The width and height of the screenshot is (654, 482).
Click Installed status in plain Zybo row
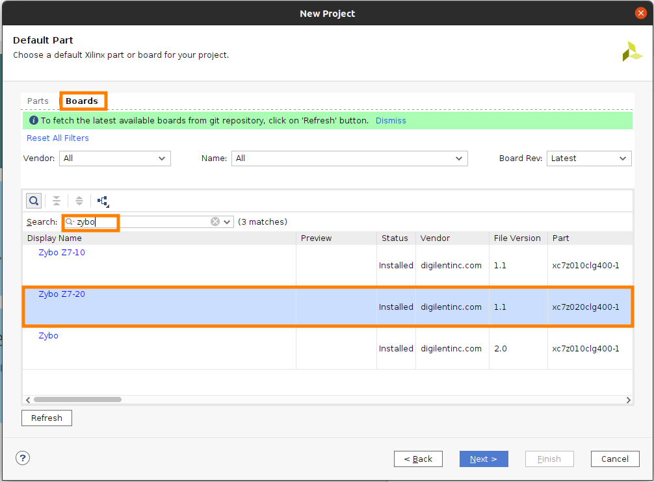pyautogui.click(x=397, y=349)
